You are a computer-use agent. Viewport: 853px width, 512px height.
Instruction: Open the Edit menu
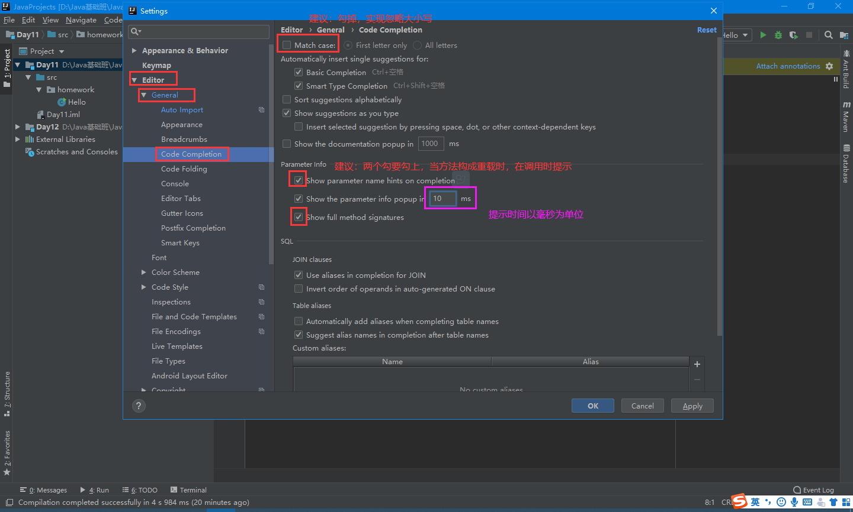click(x=28, y=20)
